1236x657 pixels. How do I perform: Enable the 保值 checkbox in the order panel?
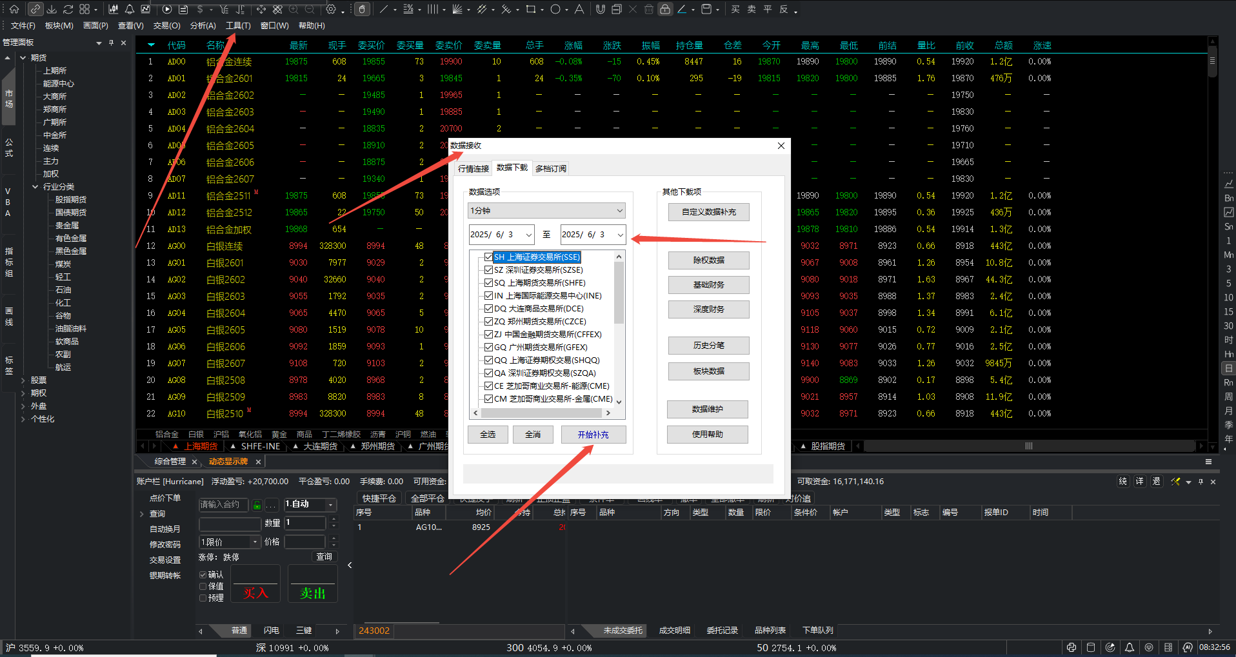(x=203, y=586)
